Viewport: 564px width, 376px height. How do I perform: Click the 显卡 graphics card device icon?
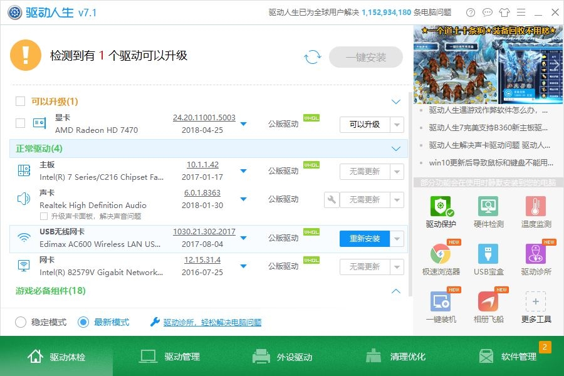pyautogui.click(x=39, y=123)
